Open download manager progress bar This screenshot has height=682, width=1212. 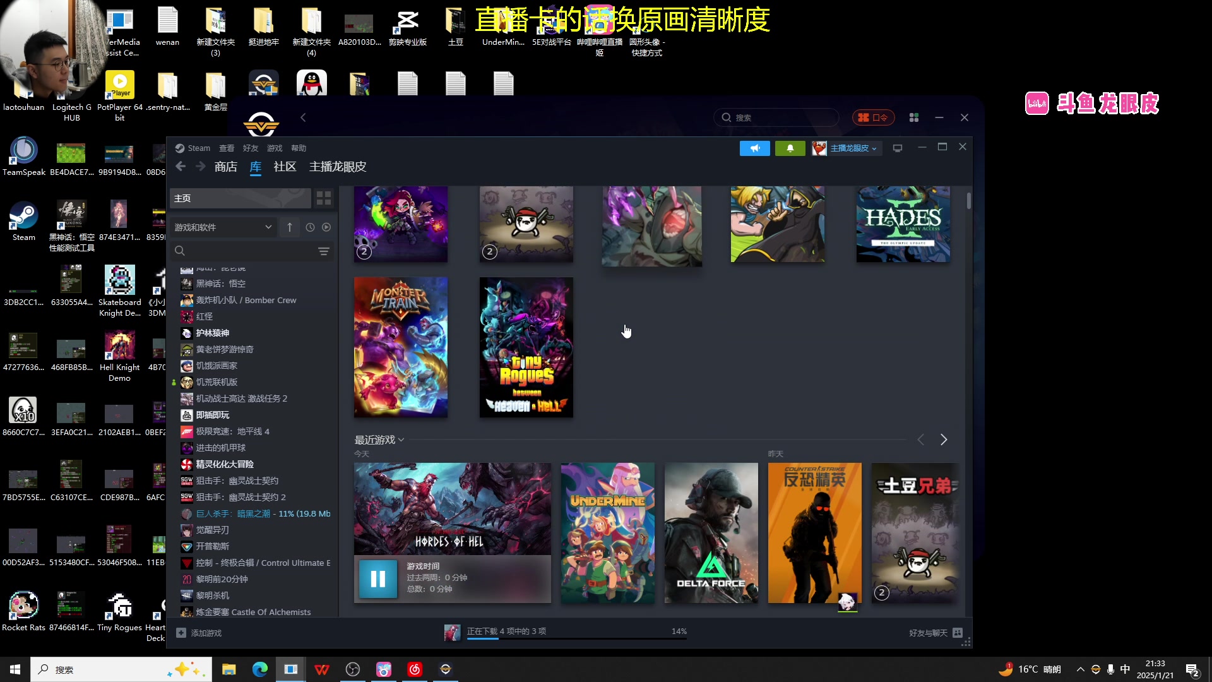[576, 638]
